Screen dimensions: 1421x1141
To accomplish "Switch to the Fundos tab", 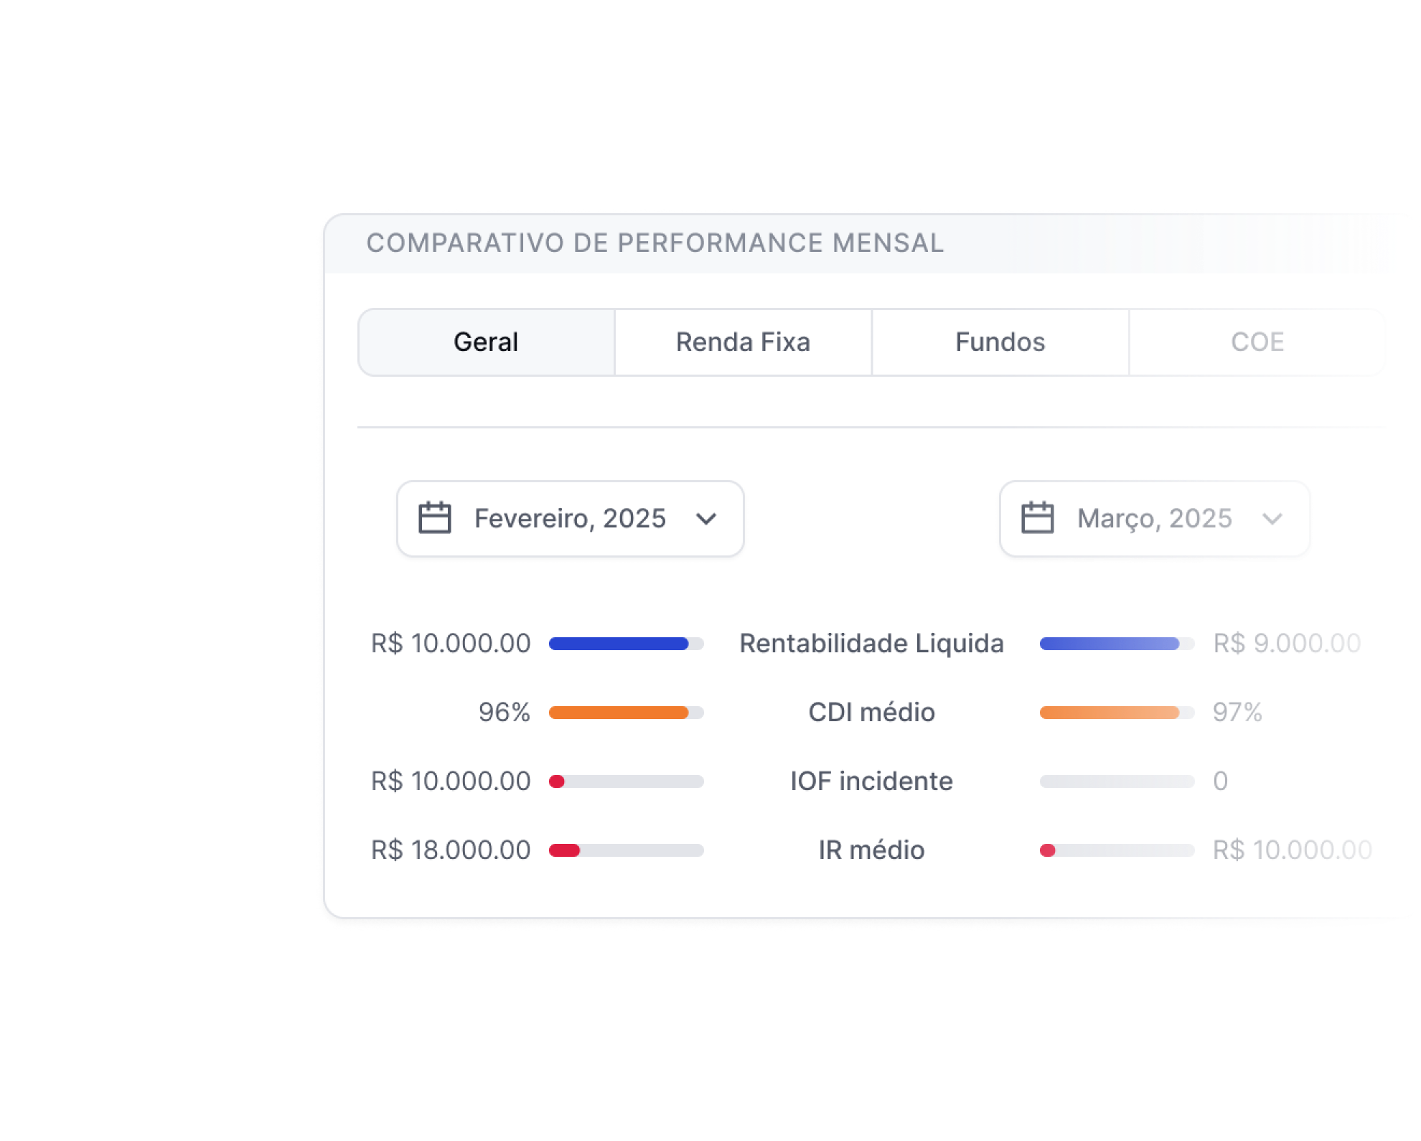I will pos(1000,342).
